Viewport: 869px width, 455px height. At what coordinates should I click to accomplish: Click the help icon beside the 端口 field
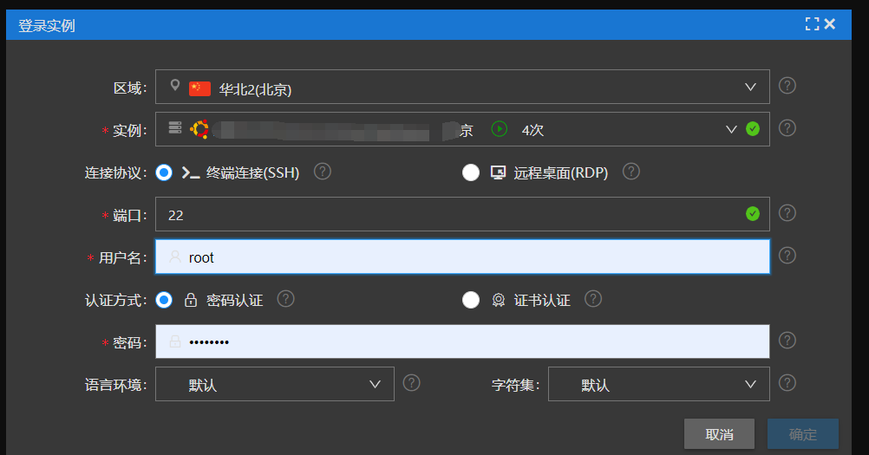coord(787,213)
